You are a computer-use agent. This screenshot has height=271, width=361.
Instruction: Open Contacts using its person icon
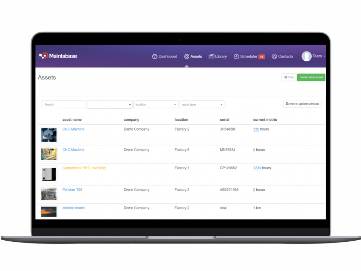(274, 56)
